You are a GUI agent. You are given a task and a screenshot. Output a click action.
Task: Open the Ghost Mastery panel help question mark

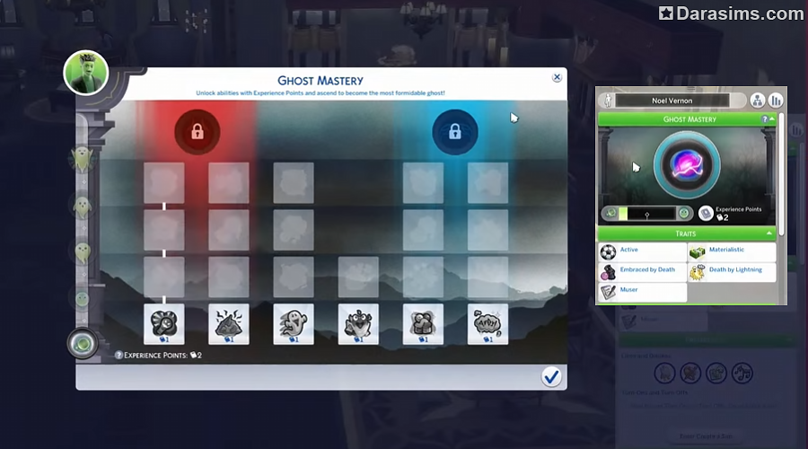[x=765, y=119]
